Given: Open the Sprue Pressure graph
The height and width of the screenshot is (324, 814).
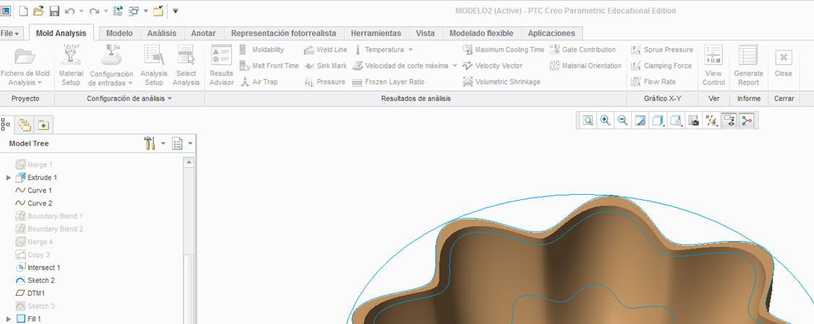Looking at the screenshot, I should [x=662, y=50].
